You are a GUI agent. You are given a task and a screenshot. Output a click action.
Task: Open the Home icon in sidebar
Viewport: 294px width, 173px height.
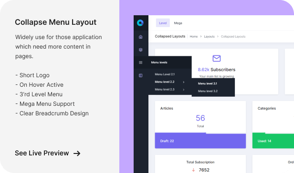[x=140, y=37]
